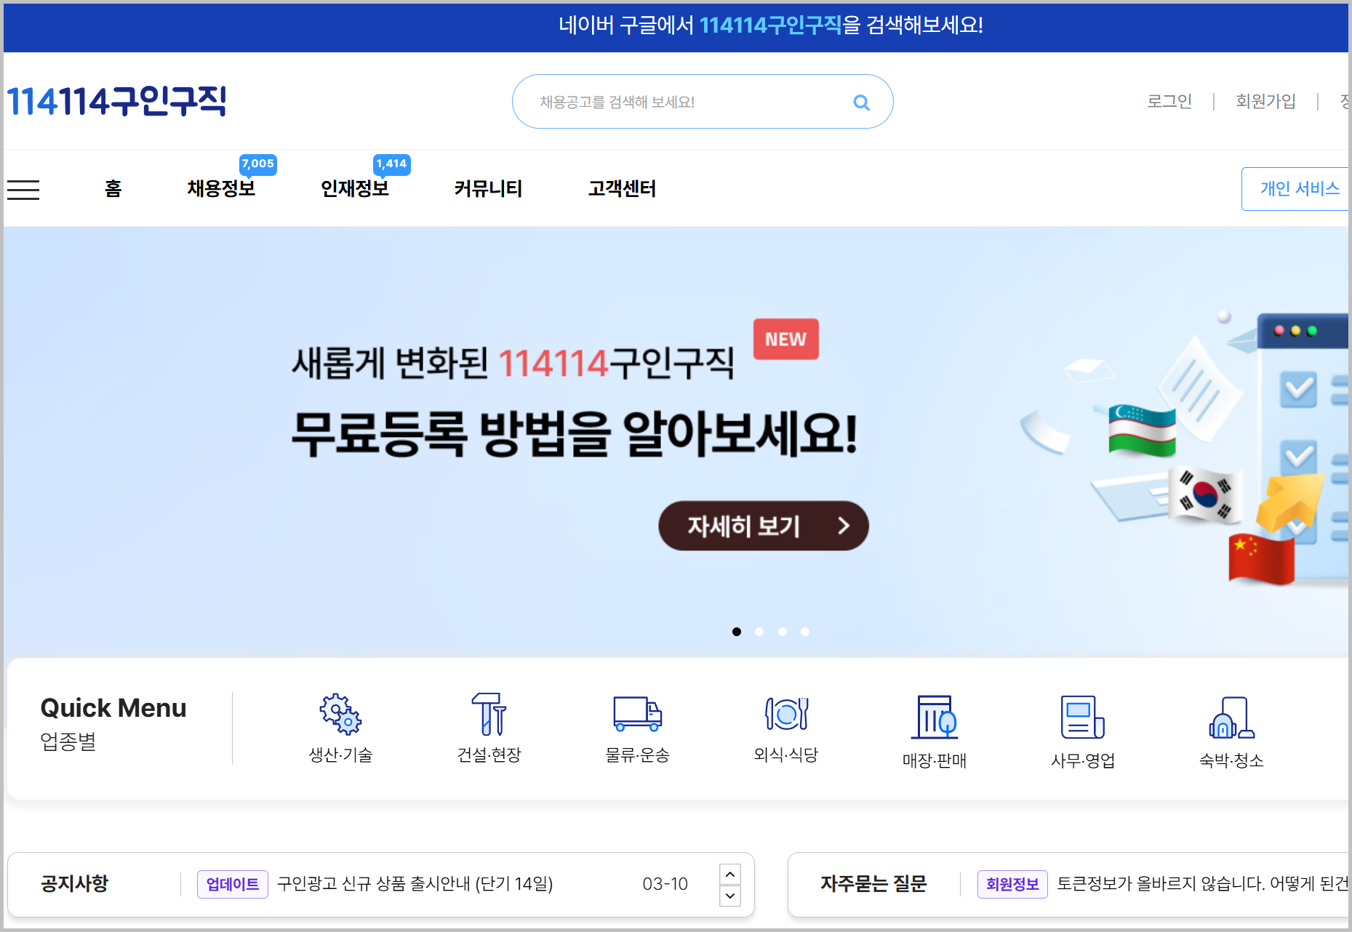This screenshot has height=932, width=1352.
Task: Open notice 구인광고 신규 상품 출시안내
Action: pos(415,884)
